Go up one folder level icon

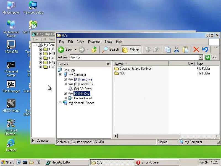[94, 50]
